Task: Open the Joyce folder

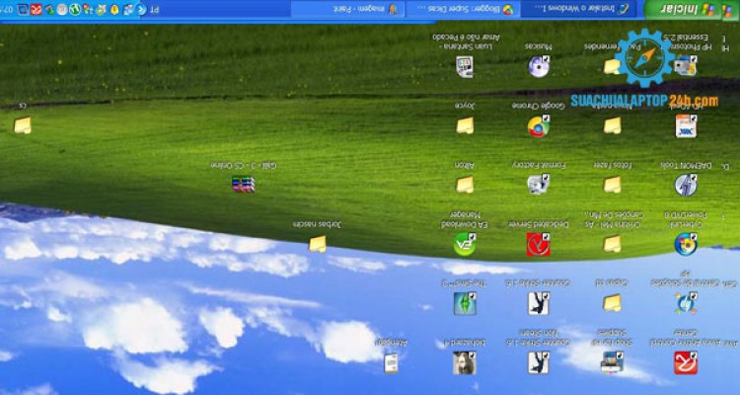Action: pyautogui.click(x=464, y=125)
